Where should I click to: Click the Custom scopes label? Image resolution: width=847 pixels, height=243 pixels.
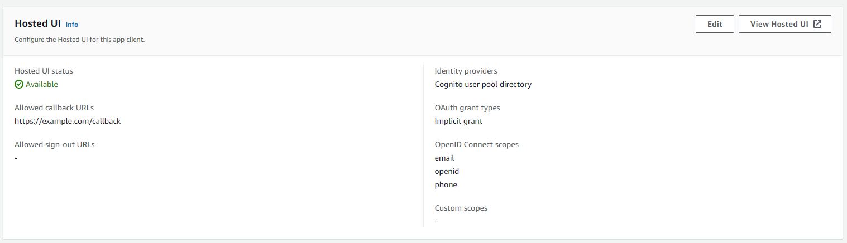461,208
